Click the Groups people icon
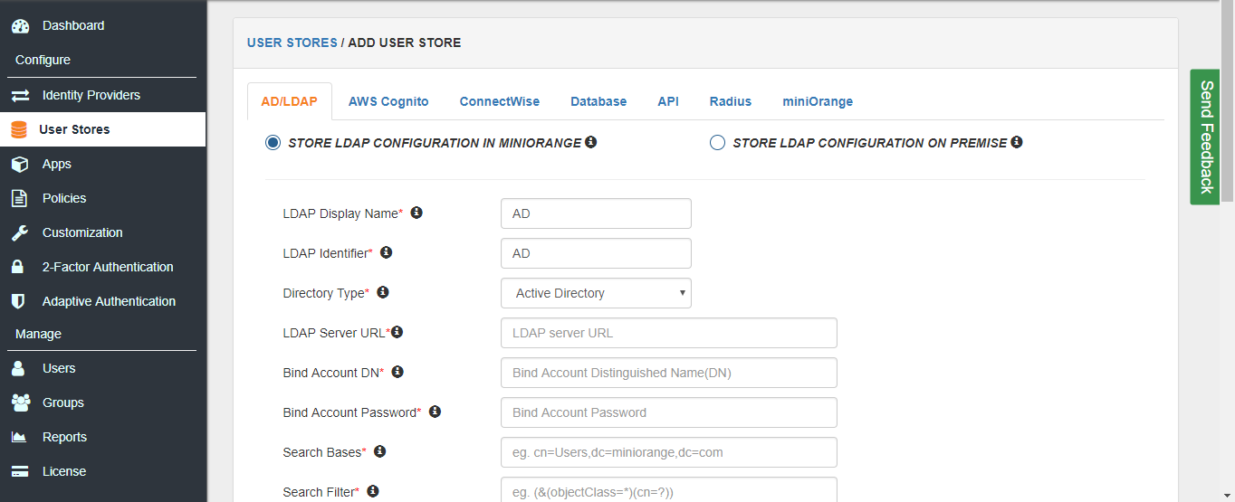1235x502 pixels. (20, 403)
